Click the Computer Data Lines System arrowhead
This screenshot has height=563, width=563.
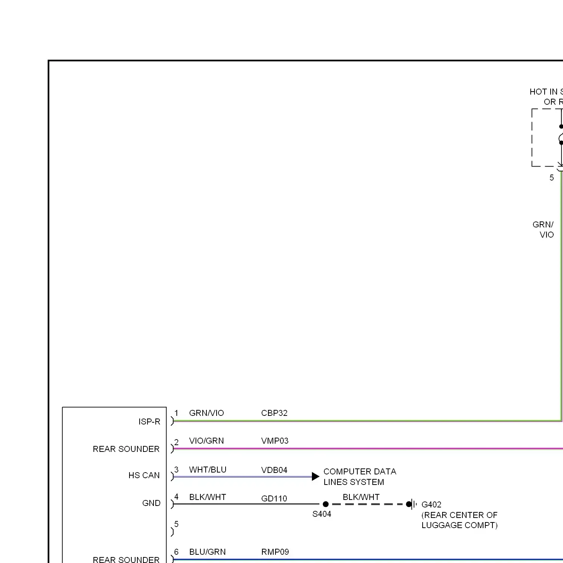(316, 477)
